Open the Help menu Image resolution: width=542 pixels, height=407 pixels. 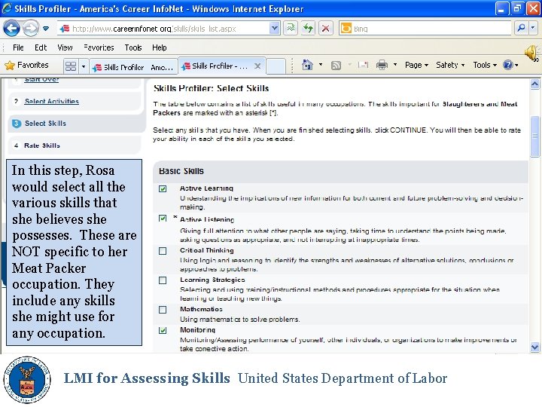[x=160, y=47]
